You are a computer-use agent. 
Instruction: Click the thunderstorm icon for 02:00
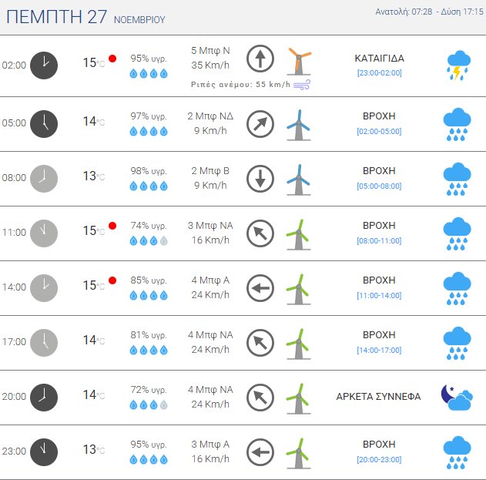(458, 65)
